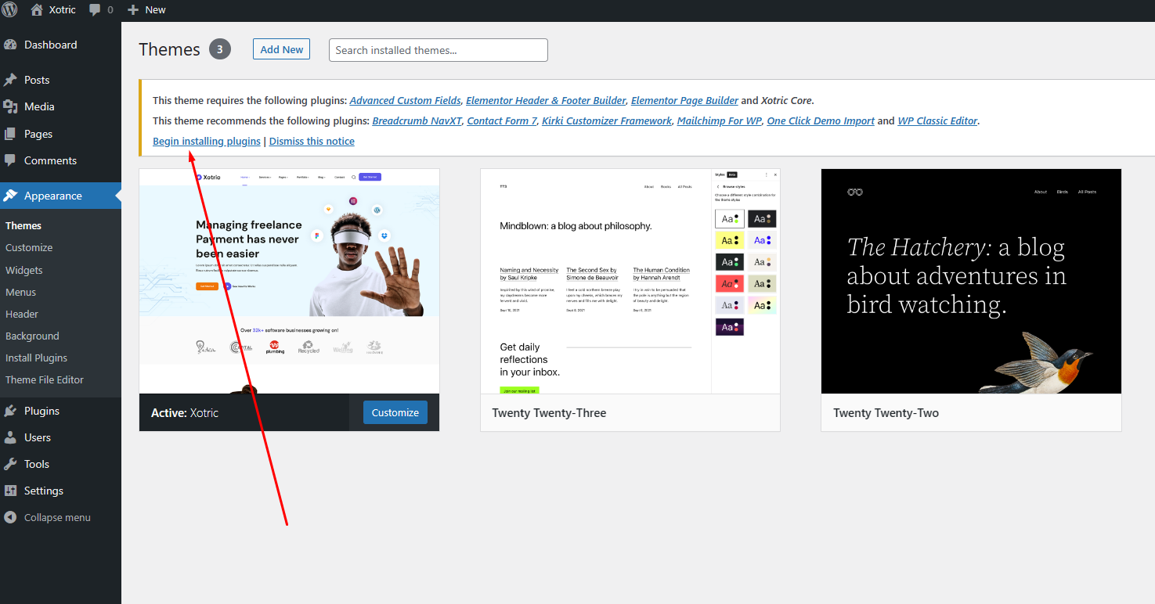Select the Xotric theme screenshot

[x=289, y=281]
